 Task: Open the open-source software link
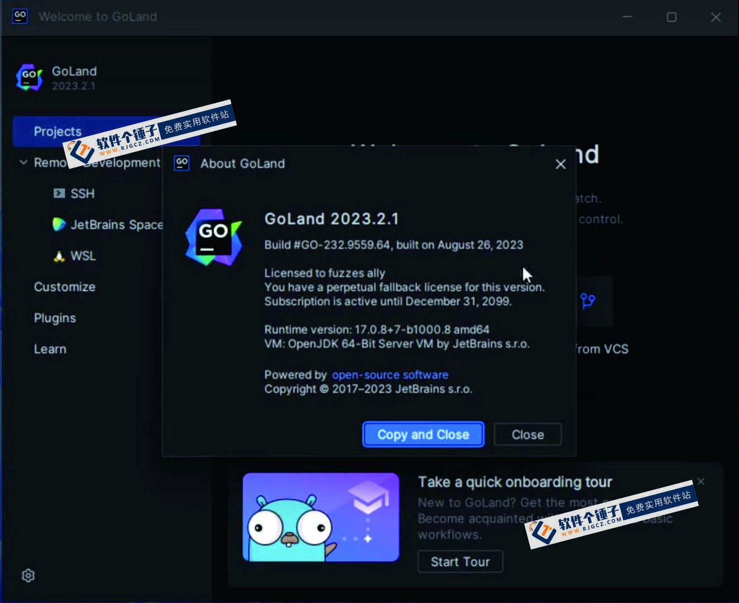[390, 375]
